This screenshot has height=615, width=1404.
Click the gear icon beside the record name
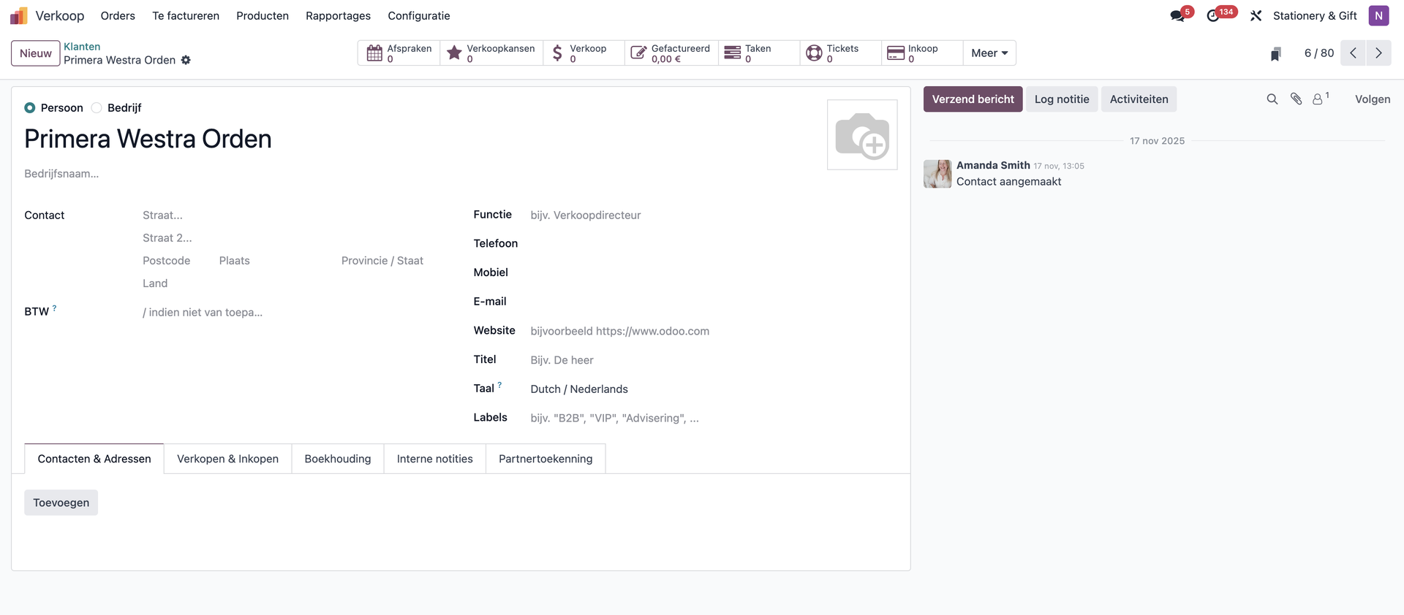[186, 61]
